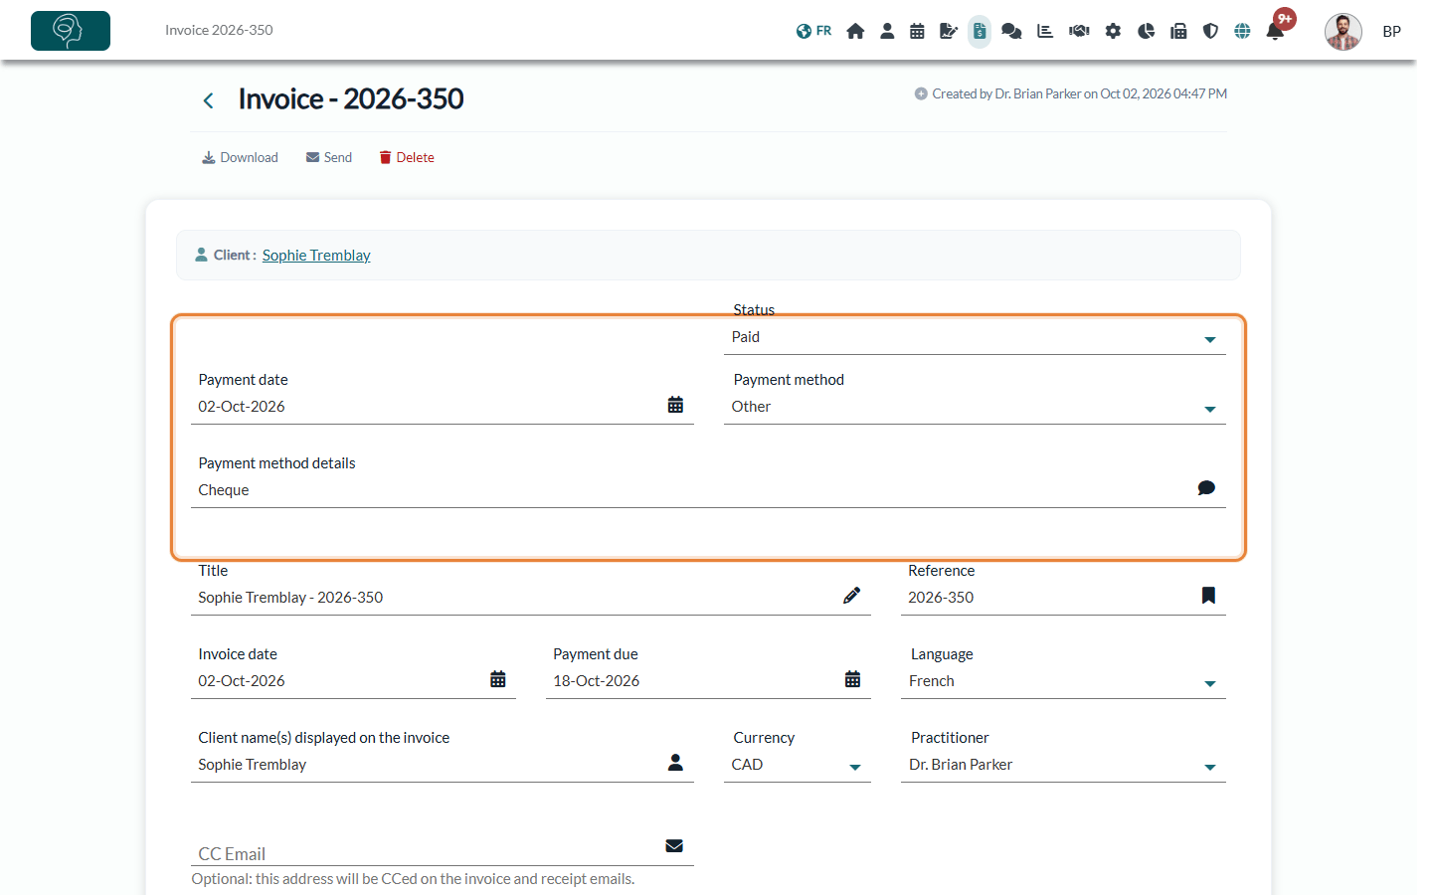The height and width of the screenshot is (895, 1432).
Task: Open the calendar icon in top navbar
Action: point(917,31)
